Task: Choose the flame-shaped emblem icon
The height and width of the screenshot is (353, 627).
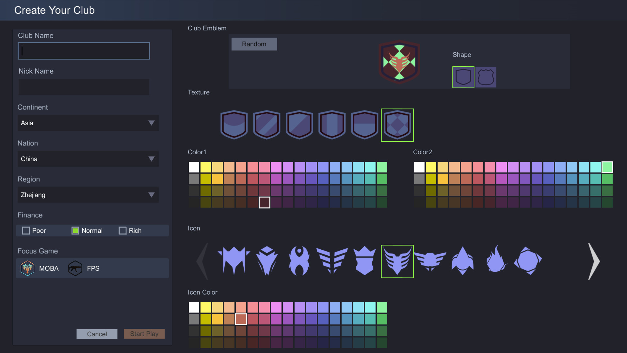Action: point(496,261)
